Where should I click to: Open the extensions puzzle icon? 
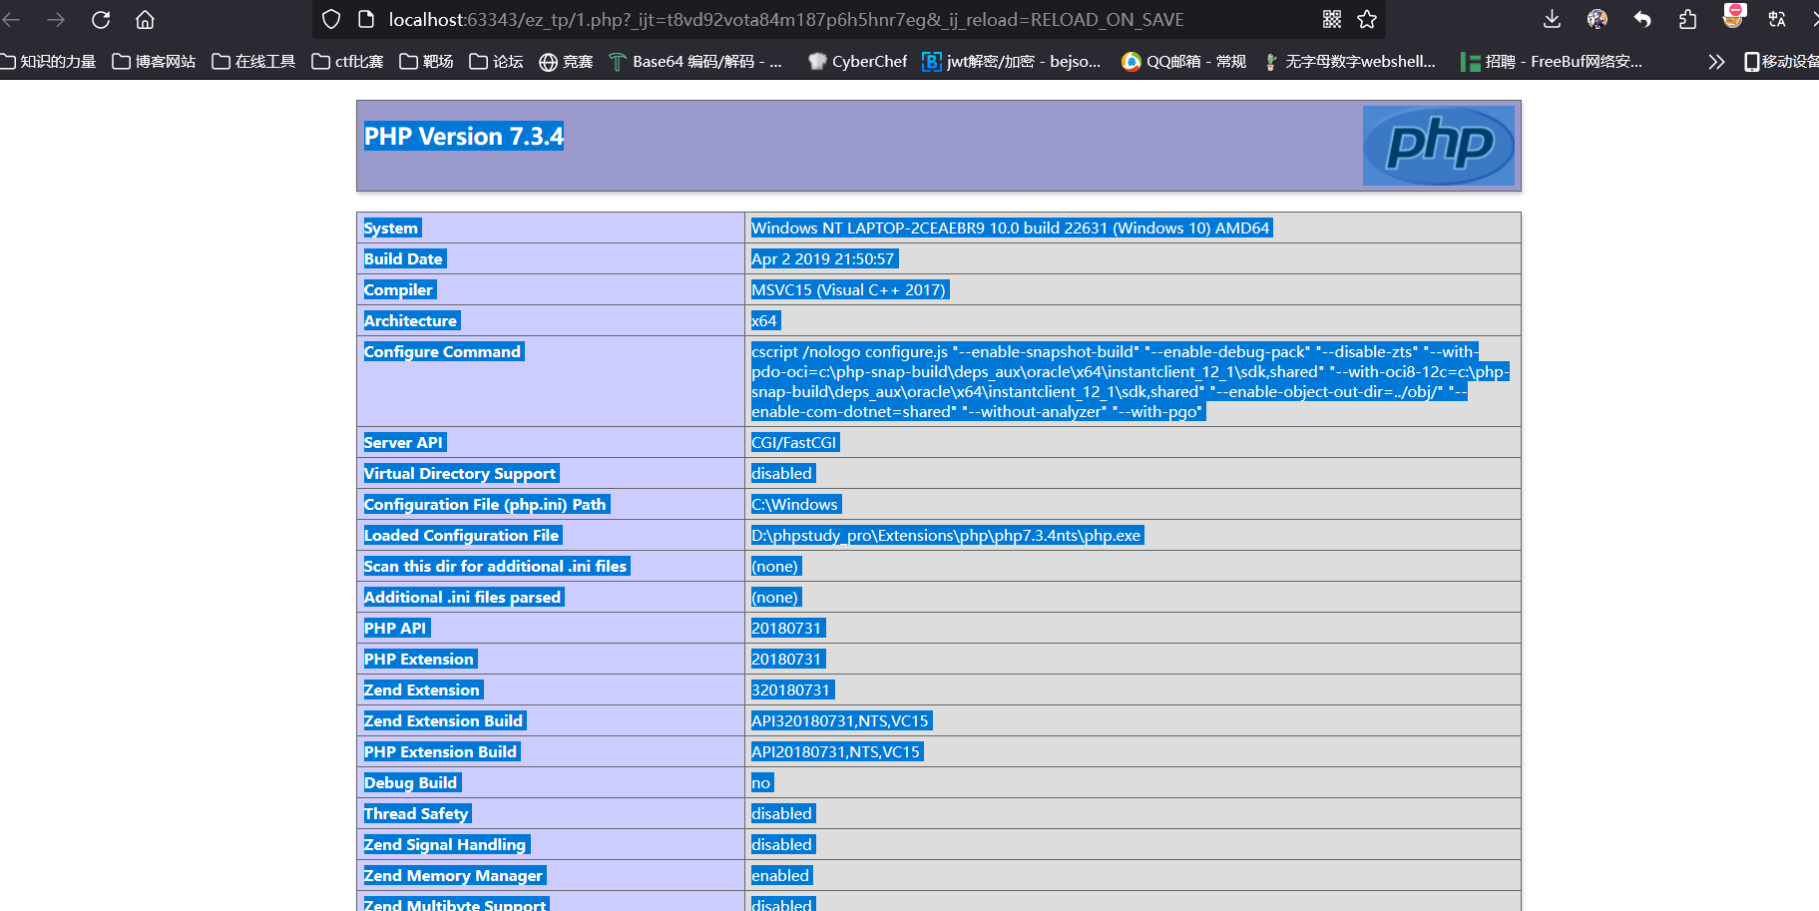point(1687,19)
